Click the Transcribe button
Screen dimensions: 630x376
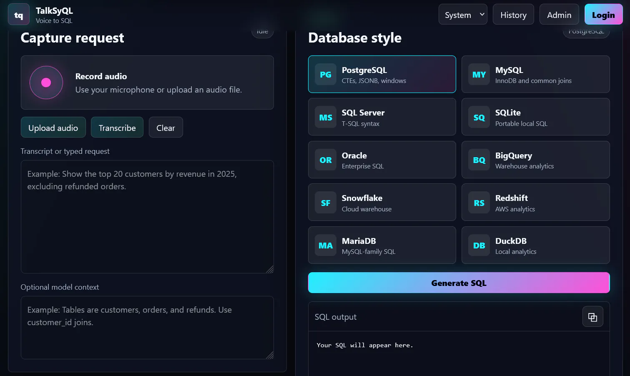117,128
